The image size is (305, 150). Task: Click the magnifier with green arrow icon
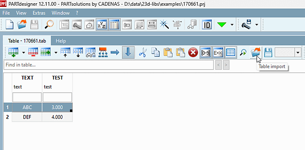click(x=243, y=53)
